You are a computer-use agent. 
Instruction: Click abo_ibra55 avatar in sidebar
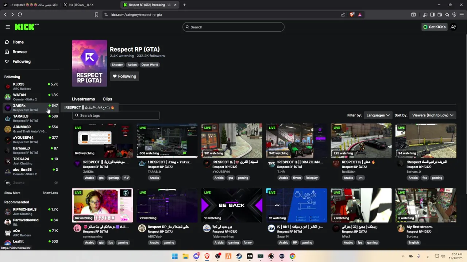[x=8, y=172]
